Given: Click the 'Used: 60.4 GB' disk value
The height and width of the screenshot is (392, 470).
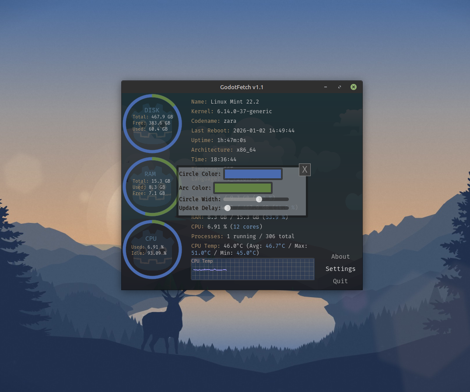Looking at the screenshot, I should pyautogui.click(x=150, y=129).
